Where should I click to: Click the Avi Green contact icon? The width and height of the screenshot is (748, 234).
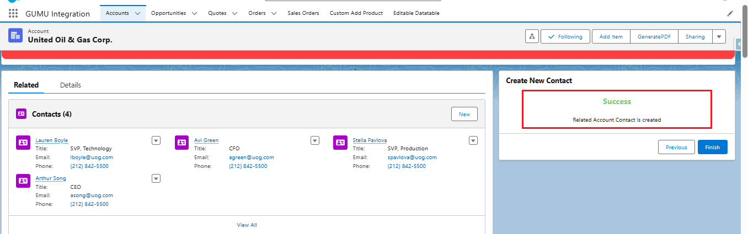181,143
